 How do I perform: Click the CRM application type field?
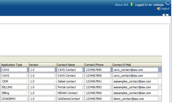(x=14, y=81)
